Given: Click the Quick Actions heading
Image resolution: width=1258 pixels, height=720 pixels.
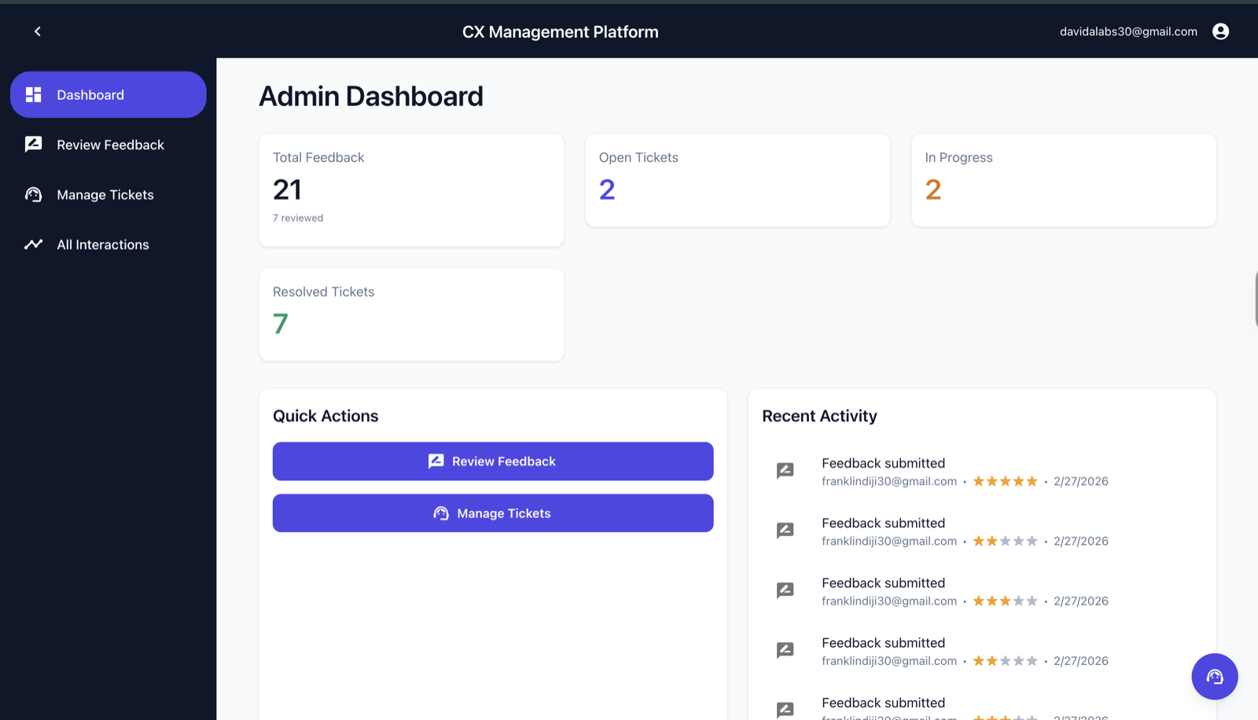Looking at the screenshot, I should (x=326, y=416).
